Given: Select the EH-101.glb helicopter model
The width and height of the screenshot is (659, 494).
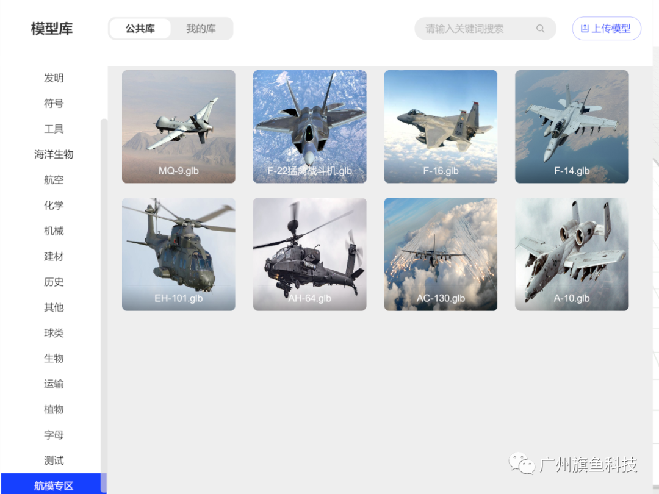Looking at the screenshot, I should pos(178,254).
